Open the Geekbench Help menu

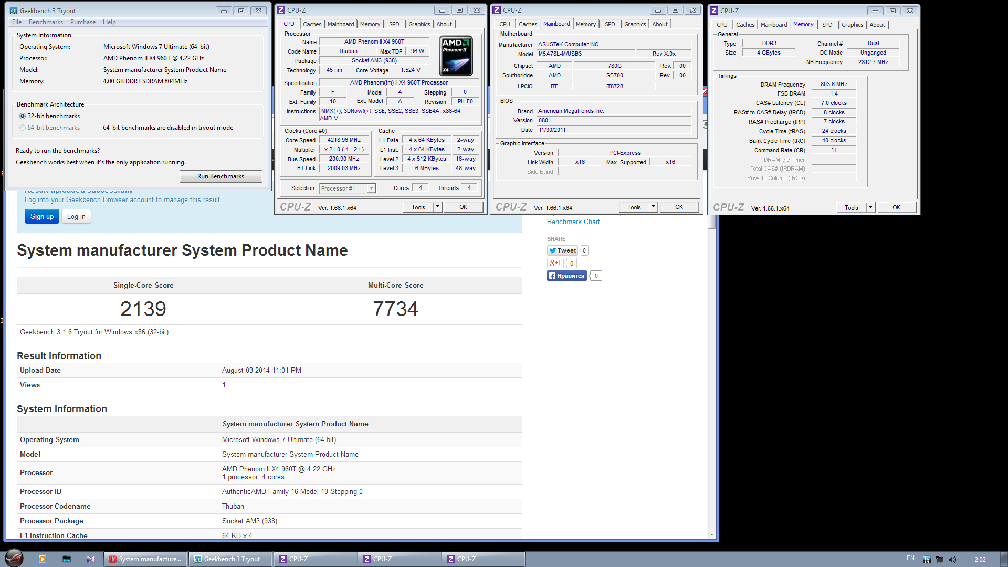109,22
